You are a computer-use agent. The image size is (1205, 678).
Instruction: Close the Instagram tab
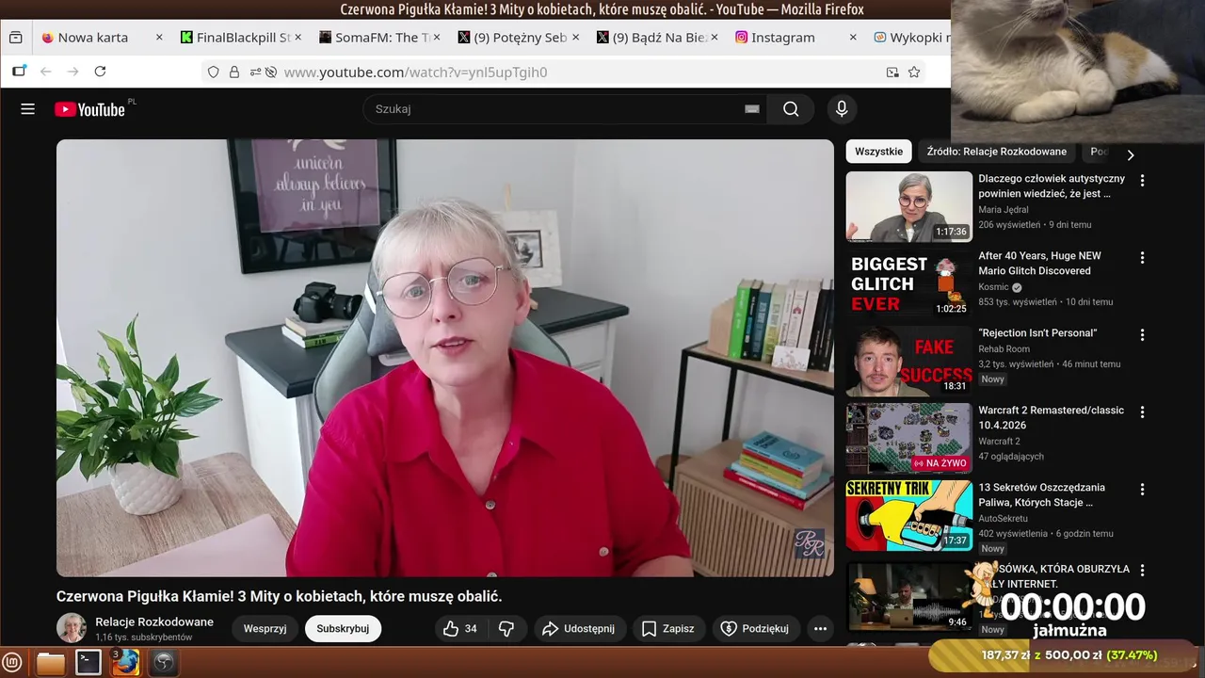click(853, 38)
